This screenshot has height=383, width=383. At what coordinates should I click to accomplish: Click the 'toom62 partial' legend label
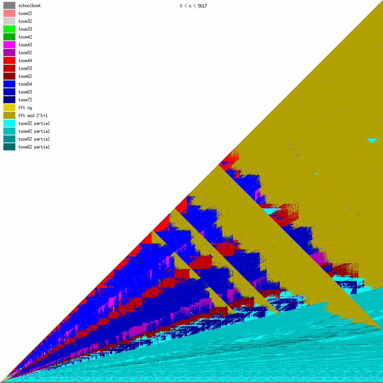(x=34, y=147)
